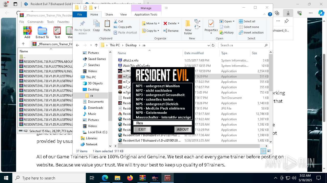Click the Cut scissors icon

coord(115,21)
